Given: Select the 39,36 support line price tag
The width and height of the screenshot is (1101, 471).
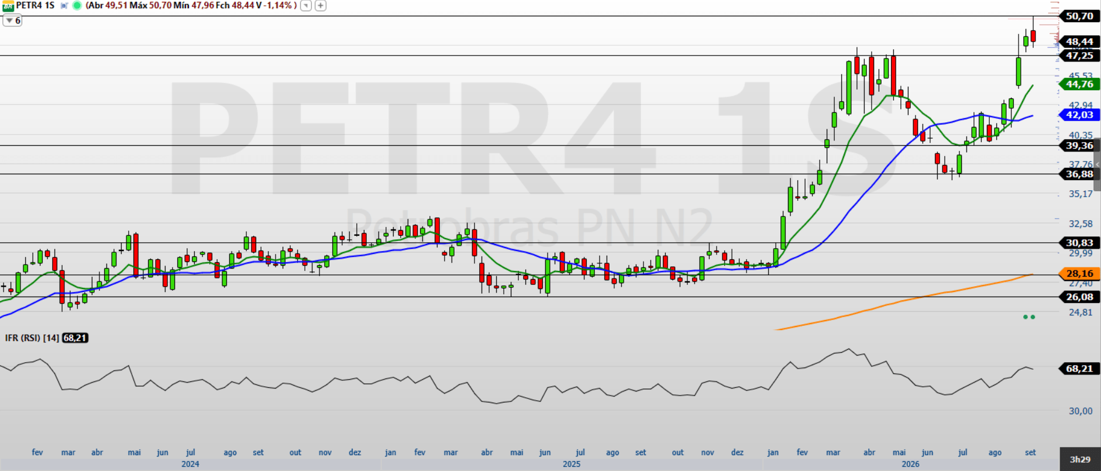Looking at the screenshot, I should click(1079, 146).
